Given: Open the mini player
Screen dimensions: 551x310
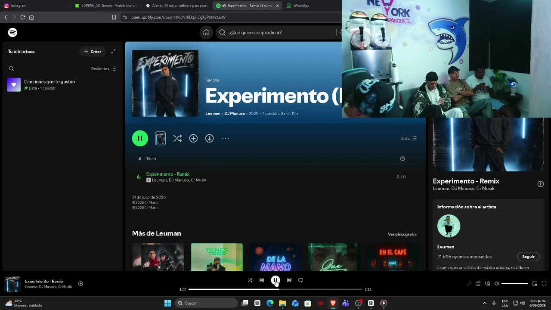Looking at the screenshot, I should (535, 284).
